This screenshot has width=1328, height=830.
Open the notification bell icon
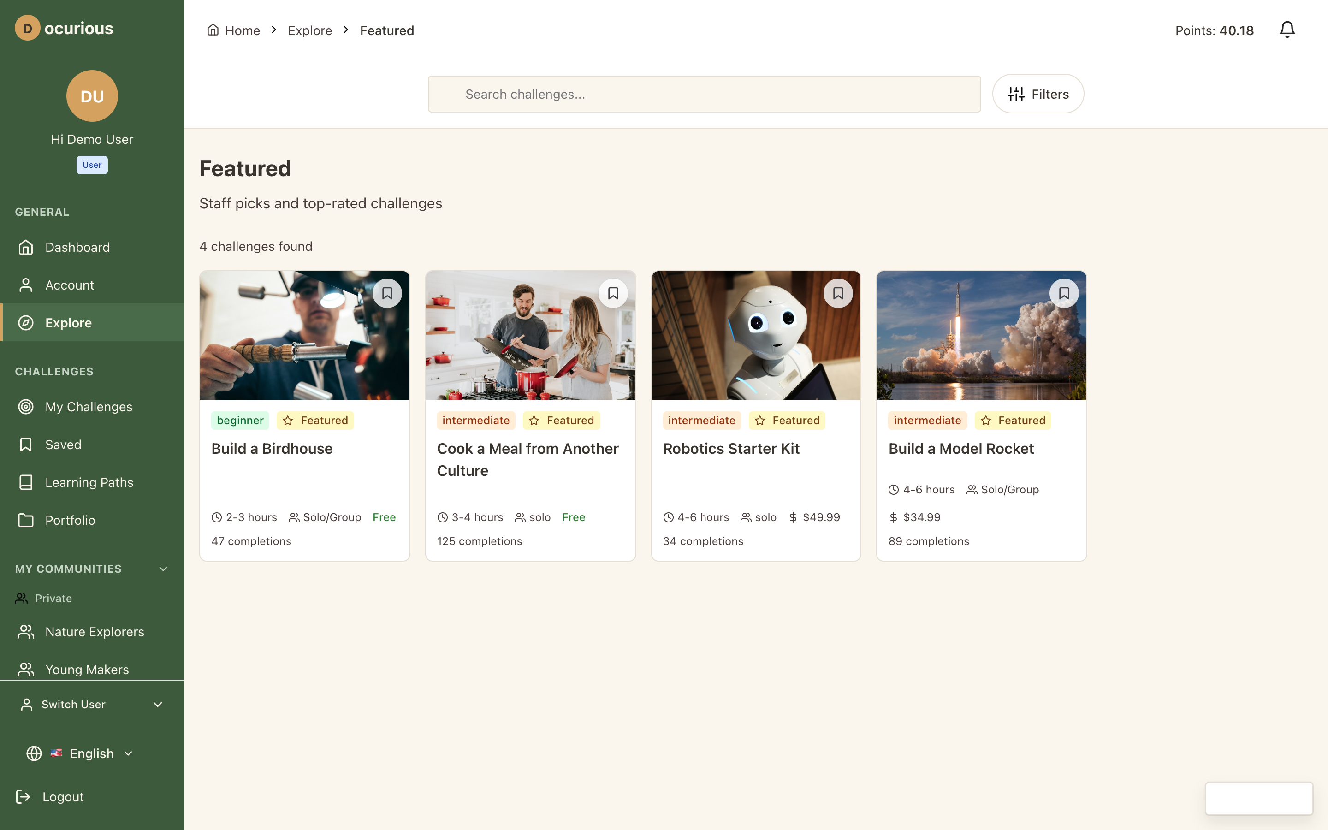point(1286,30)
